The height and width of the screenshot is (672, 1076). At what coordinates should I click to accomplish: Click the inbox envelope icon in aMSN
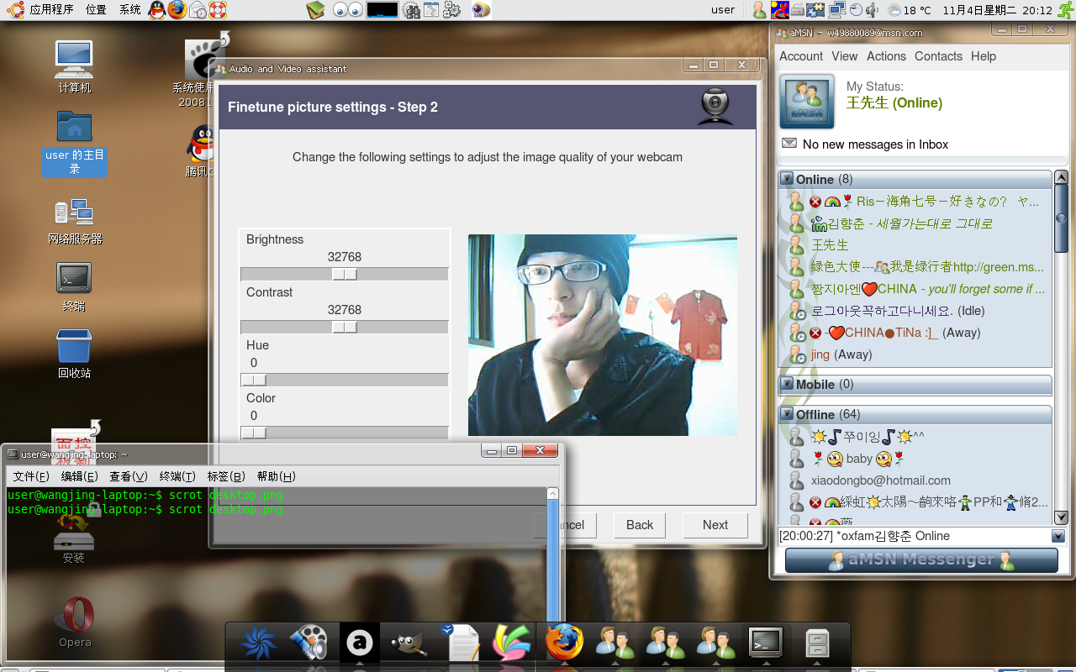789,144
